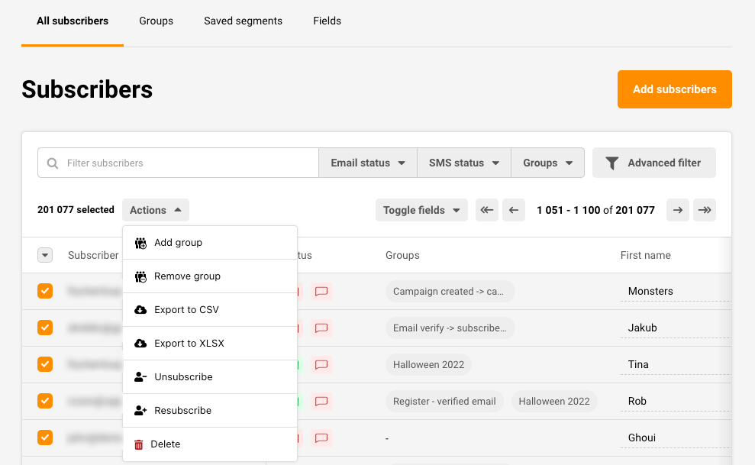Open the select-all dropdown in table header
This screenshot has width=755, height=465.
tap(45, 255)
